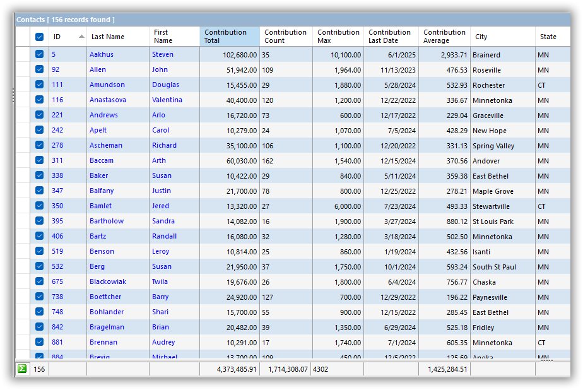Click the panel splitter grip on left edge
Screen dimensions: 583x390
pos(13,95)
